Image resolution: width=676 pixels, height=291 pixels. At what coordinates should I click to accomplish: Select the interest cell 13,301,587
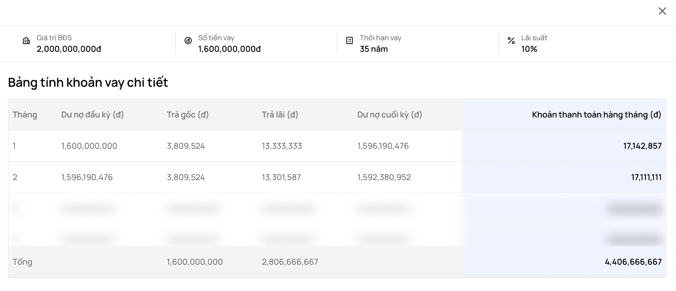pos(281,177)
